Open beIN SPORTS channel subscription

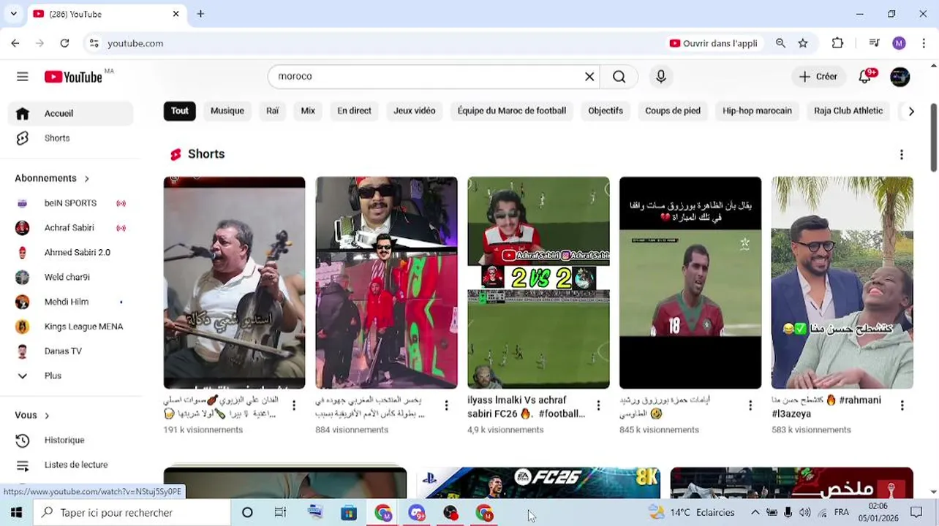coord(70,203)
